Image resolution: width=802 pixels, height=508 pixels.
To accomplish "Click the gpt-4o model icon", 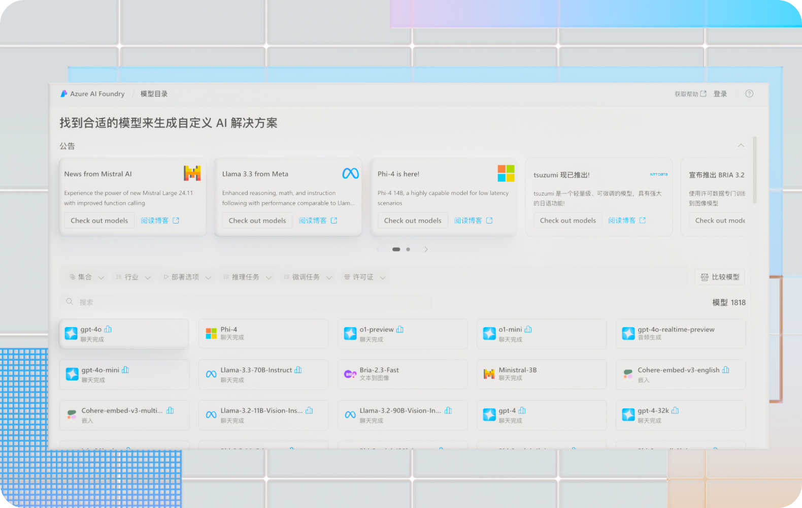I will click(71, 333).
